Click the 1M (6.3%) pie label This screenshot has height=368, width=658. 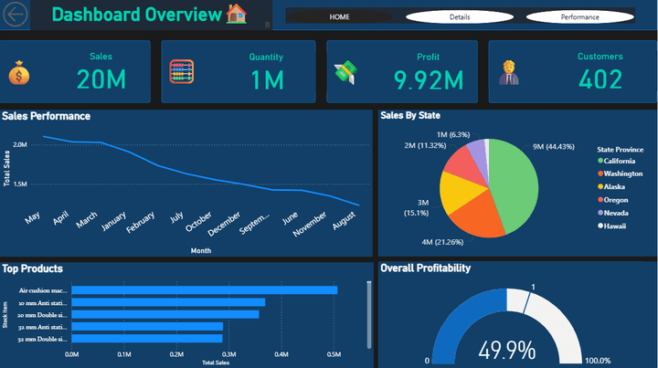(x=453, y=134)
